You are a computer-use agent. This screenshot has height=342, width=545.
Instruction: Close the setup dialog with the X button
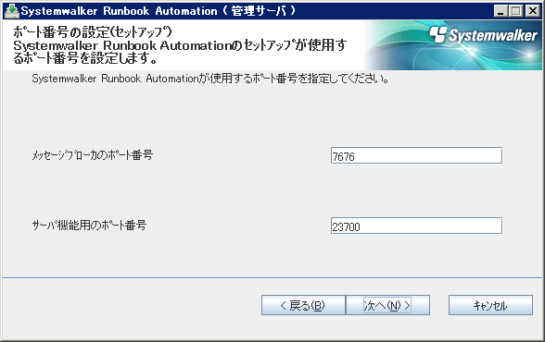click(532, 11)
